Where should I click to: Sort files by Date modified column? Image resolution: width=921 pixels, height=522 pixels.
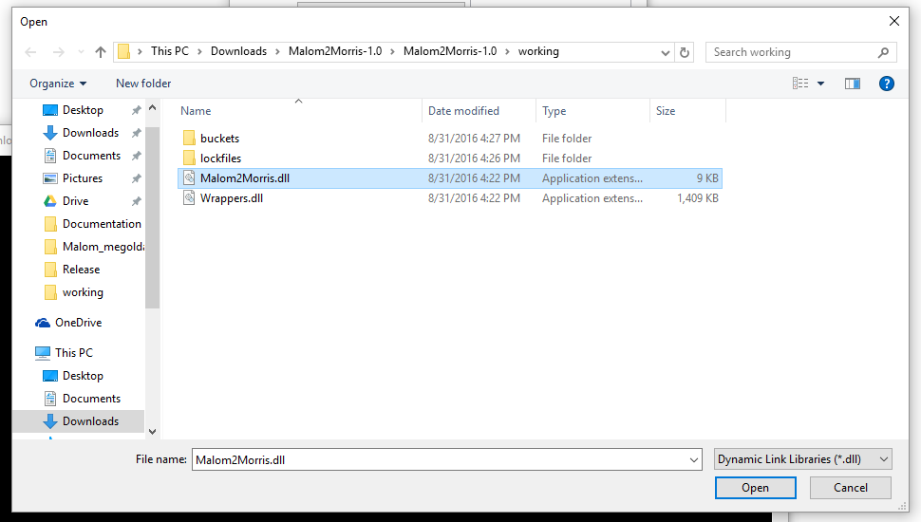coord(463,111)
